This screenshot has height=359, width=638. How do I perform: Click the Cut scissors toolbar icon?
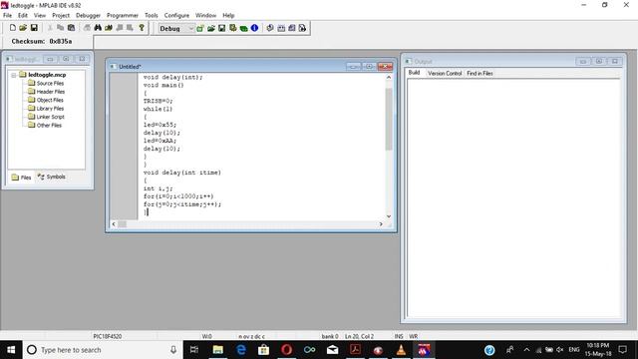(50, 28)
